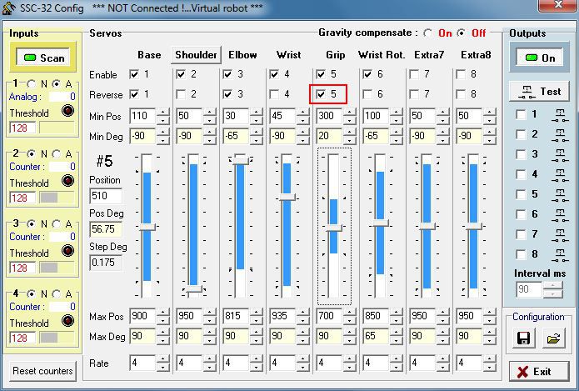Click Shoulder Max Pos spinner arrows

pyautogui.click(x=210, y=316)
